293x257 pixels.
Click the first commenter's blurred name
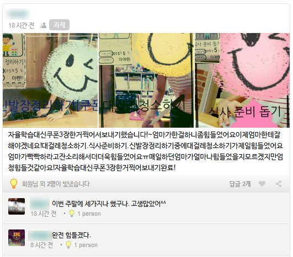pyautogui.click(x=40, y=203)
